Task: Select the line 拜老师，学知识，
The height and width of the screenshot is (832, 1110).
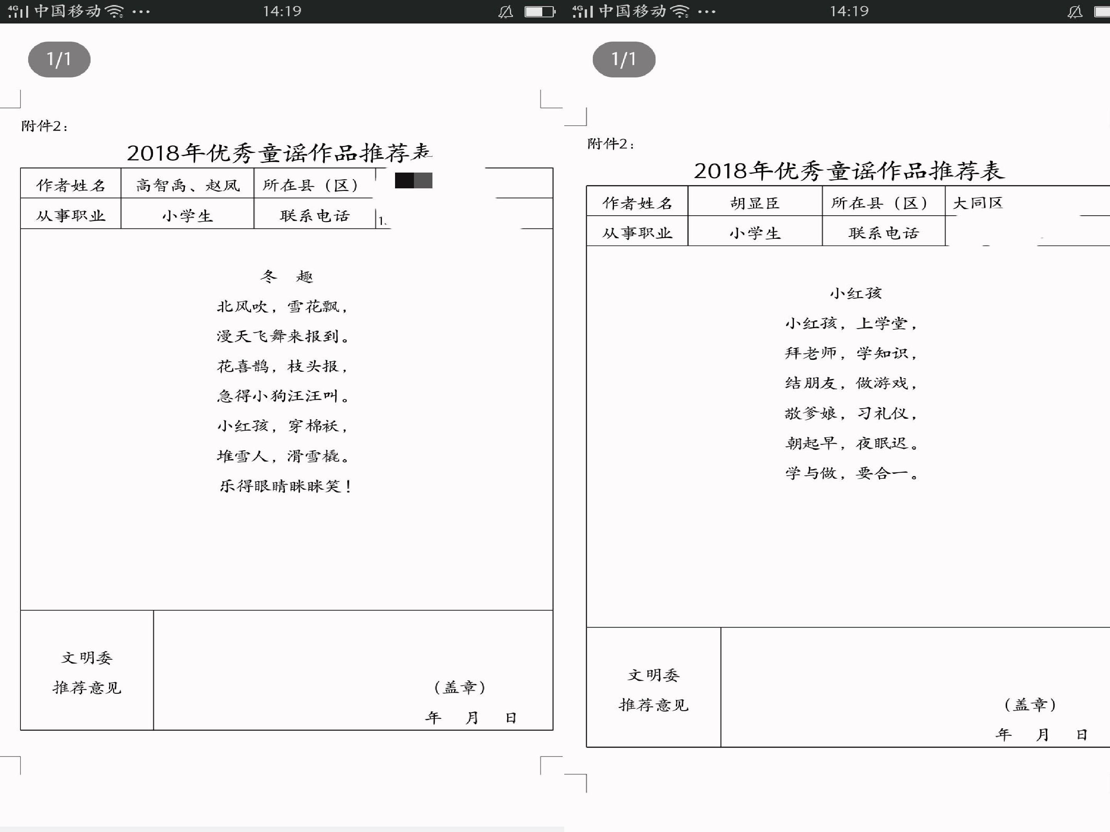Action: point(851,353)
